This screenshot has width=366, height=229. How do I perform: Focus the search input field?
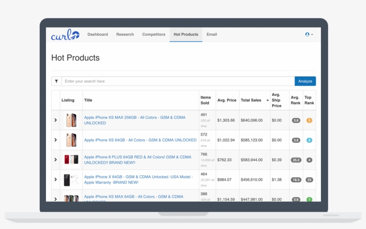178,81
